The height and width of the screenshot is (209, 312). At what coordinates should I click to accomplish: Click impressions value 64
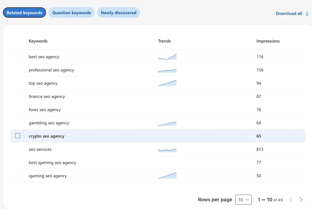[259, 123]
